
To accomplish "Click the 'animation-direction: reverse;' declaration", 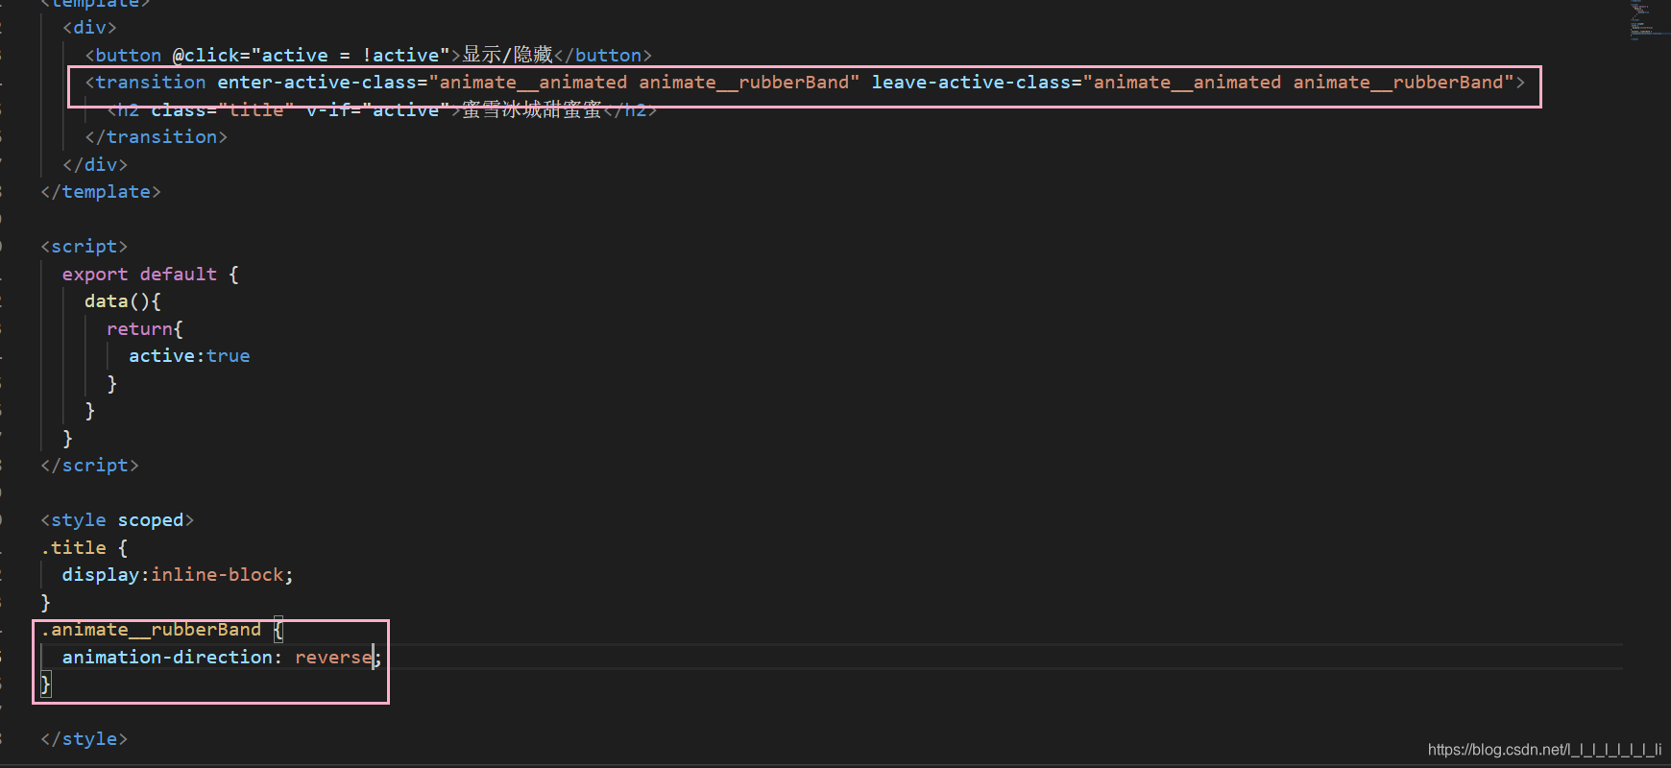I will (x=222, y=658).
